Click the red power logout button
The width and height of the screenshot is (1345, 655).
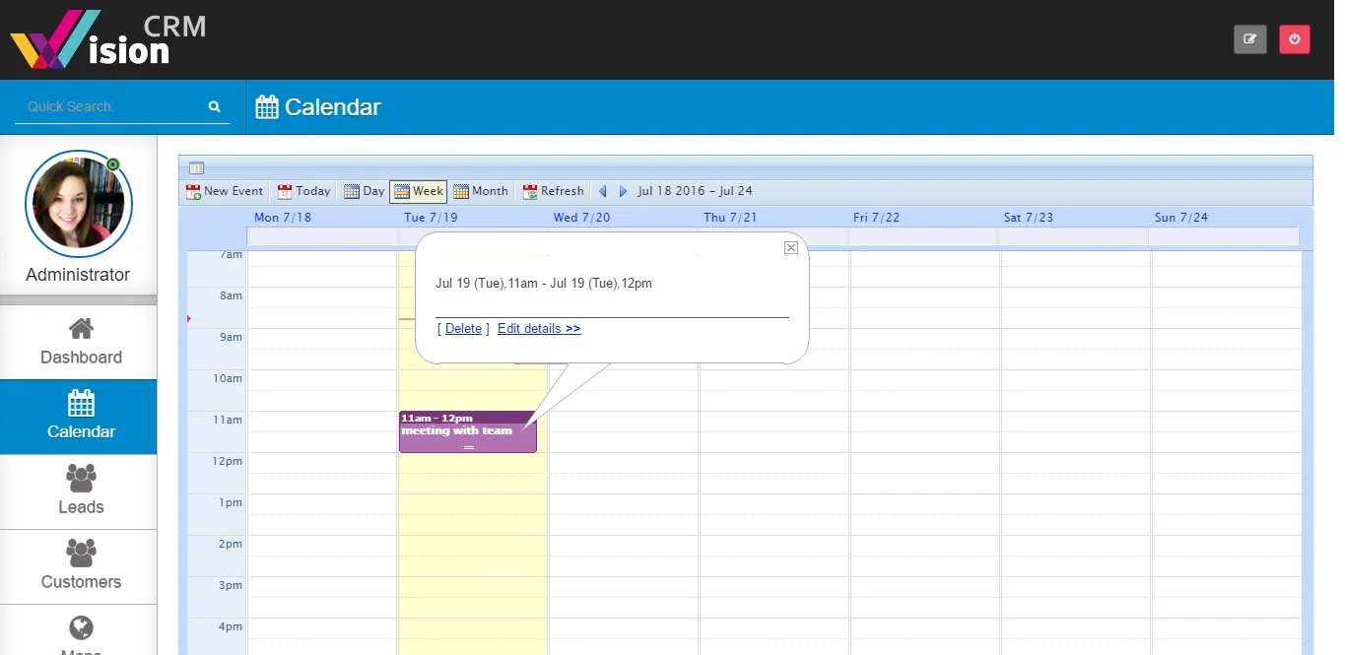coord(1295,39)
